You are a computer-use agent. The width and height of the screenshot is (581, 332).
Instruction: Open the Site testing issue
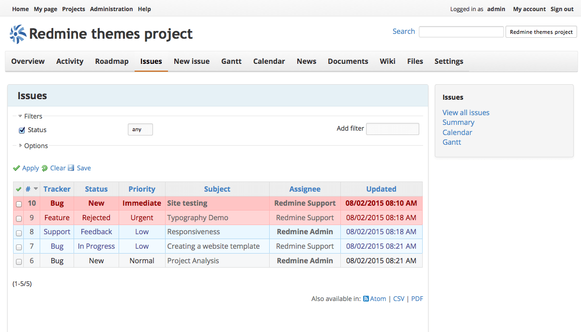[187, 203]
